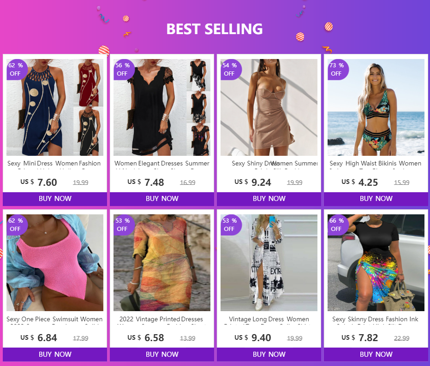Open the newspaper print long dress photo
This screenshot has width=430, height=366.
(x=269, y=263)
